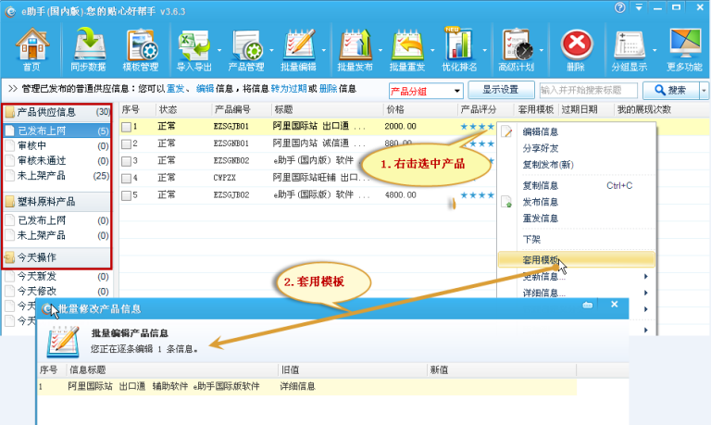Click the 删除 link in the hint bar
This screenshot has width=711, height=425.
tap(328, 89)
